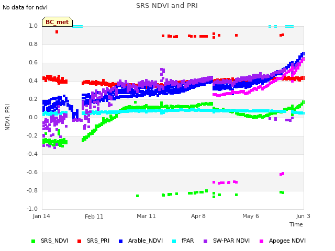Viewport: 335px width, 251px height.
Task: Click the May 6 x-axis tick label
Action: [x=251, y=216]
